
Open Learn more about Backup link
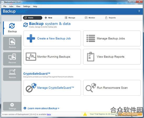pyautogui.click(x=43, y=108)
